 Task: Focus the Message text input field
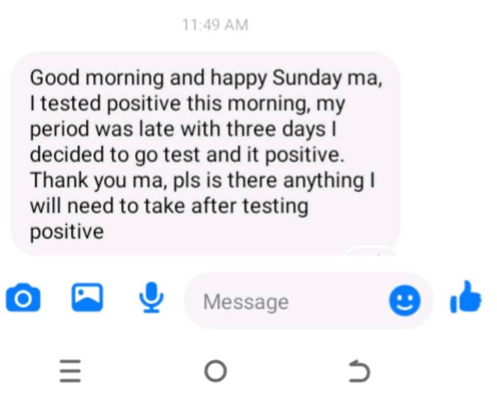308,301
